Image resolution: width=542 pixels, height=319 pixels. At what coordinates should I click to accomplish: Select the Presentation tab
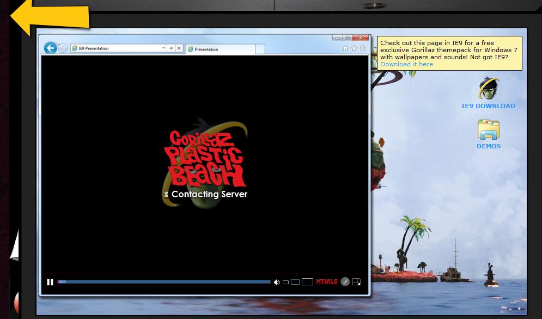pyautogui.click(x=220, y=49)
